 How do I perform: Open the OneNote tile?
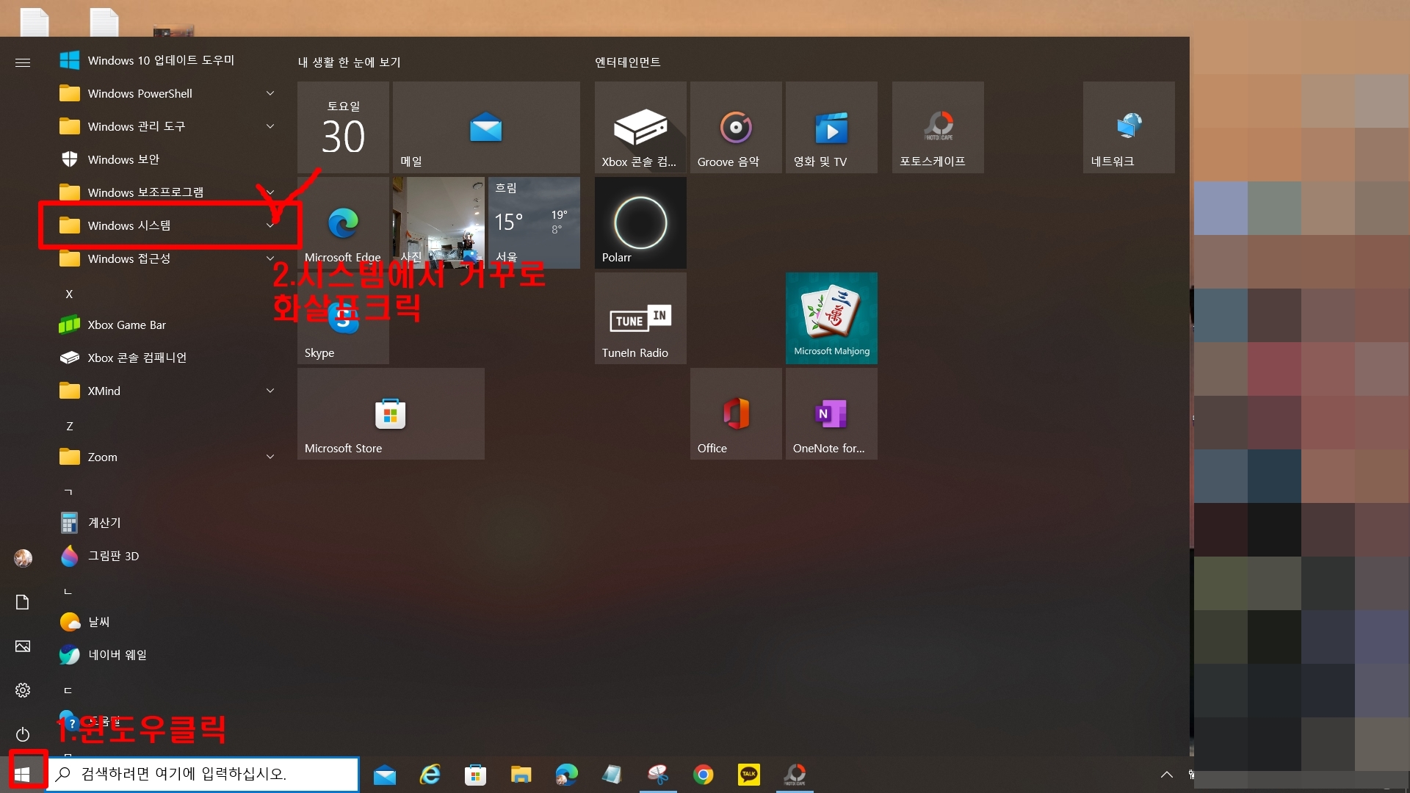831,413
